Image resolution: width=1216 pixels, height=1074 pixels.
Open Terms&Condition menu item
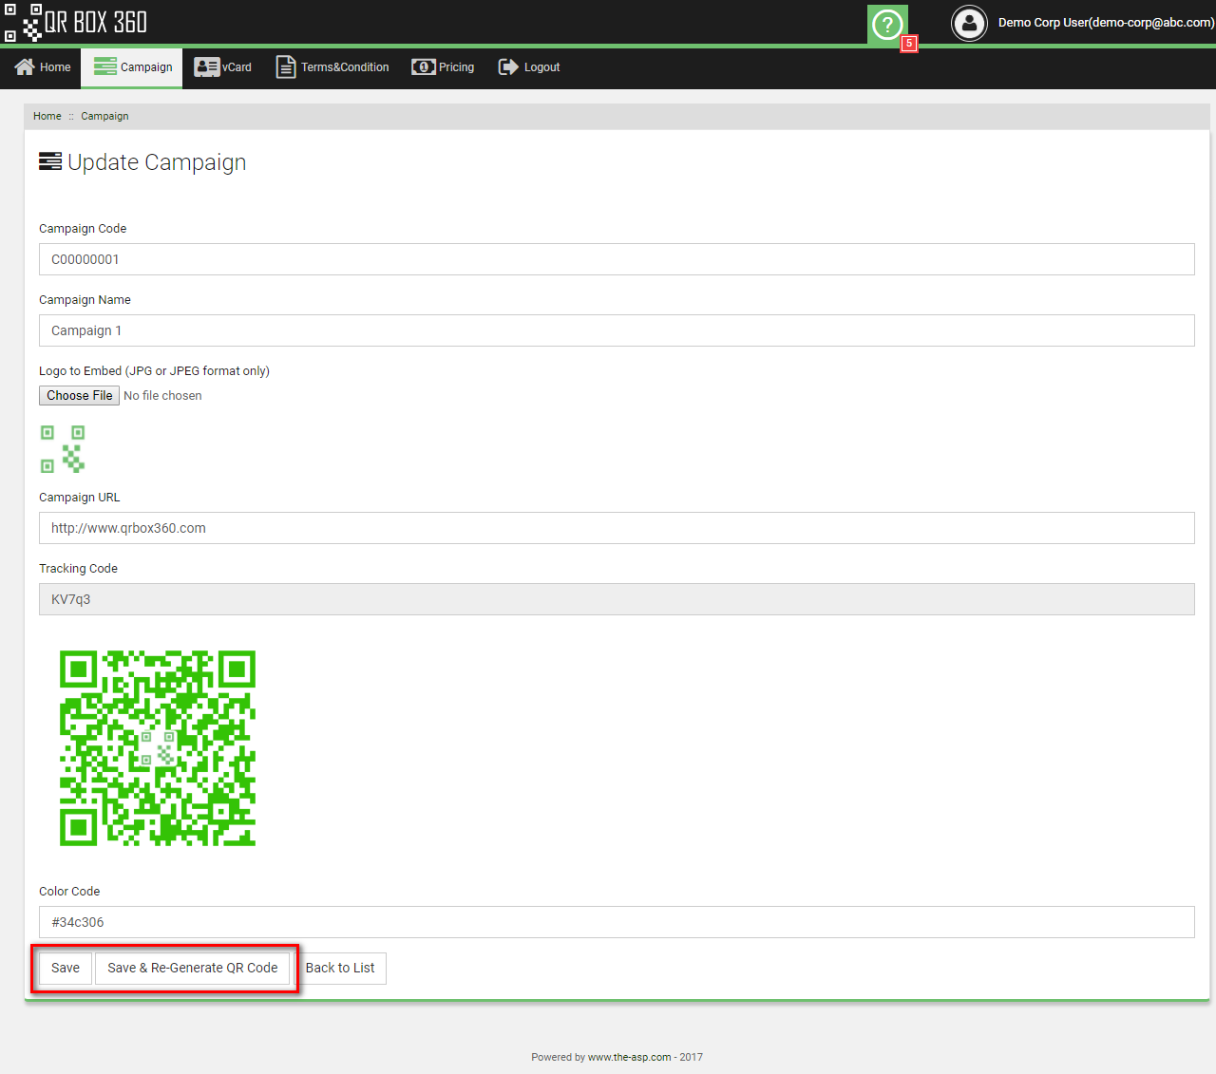[x=332, y=67]
